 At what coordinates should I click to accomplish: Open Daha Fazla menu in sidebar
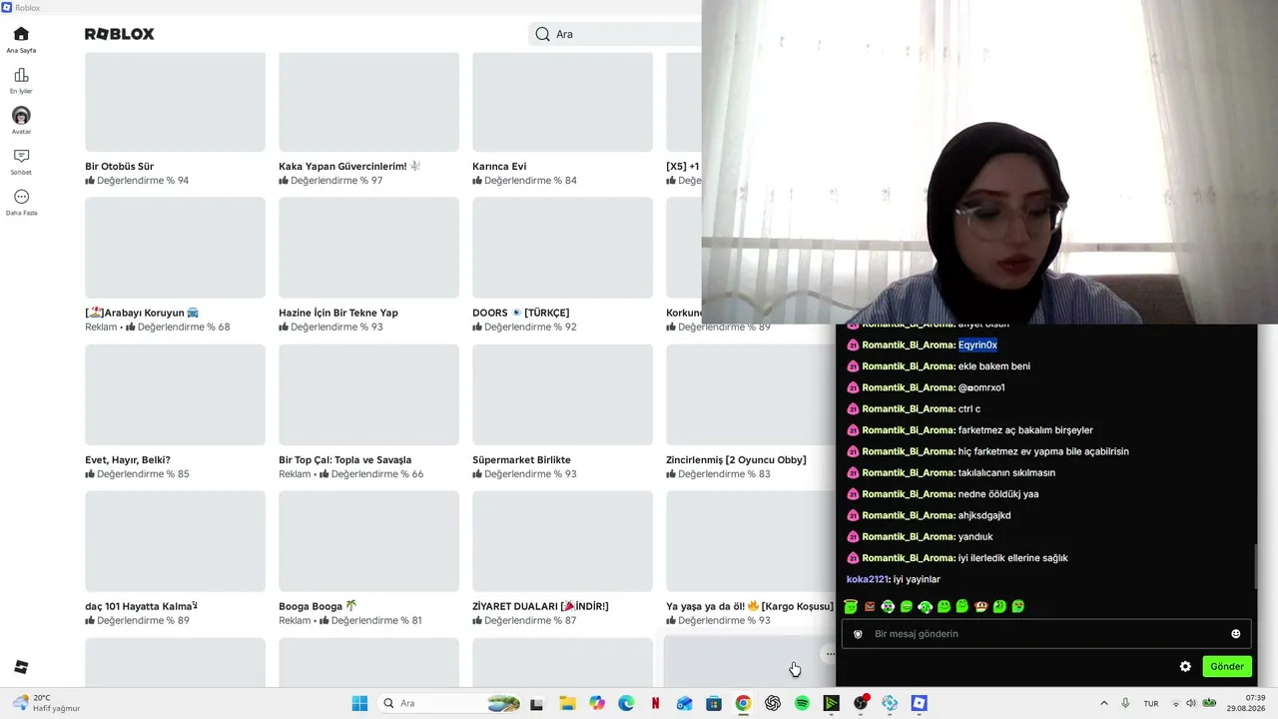coord(21,202)
